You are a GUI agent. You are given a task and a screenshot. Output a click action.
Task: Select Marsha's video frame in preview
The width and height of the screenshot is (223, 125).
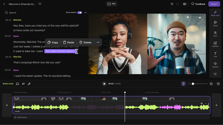coord(118,44)
